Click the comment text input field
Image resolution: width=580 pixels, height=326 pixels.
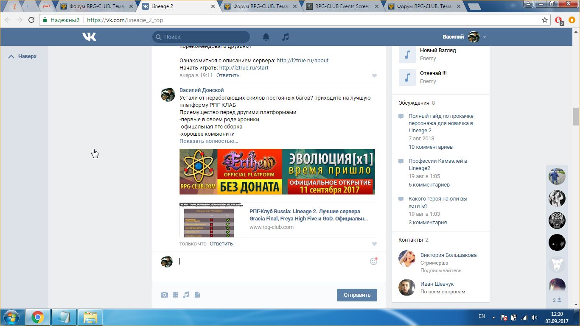272,262
